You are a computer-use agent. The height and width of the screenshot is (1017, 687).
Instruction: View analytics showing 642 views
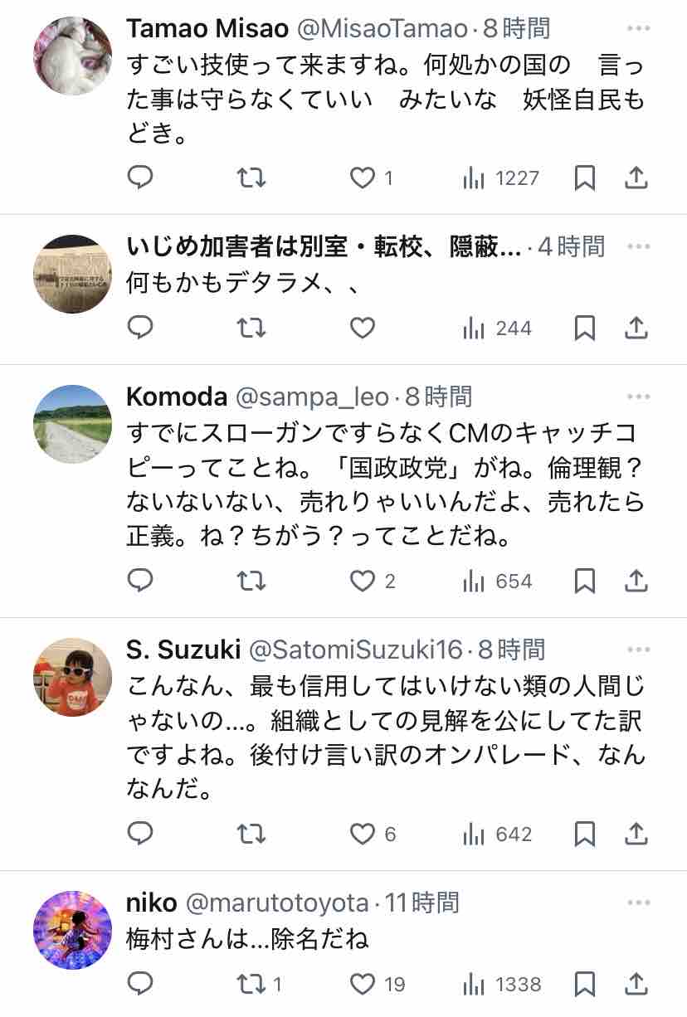pos(498,834)
